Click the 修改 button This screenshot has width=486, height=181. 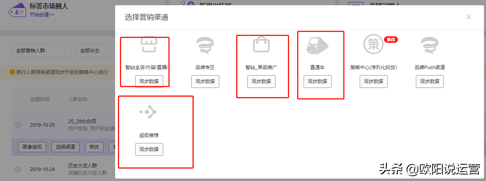[94, 147]
